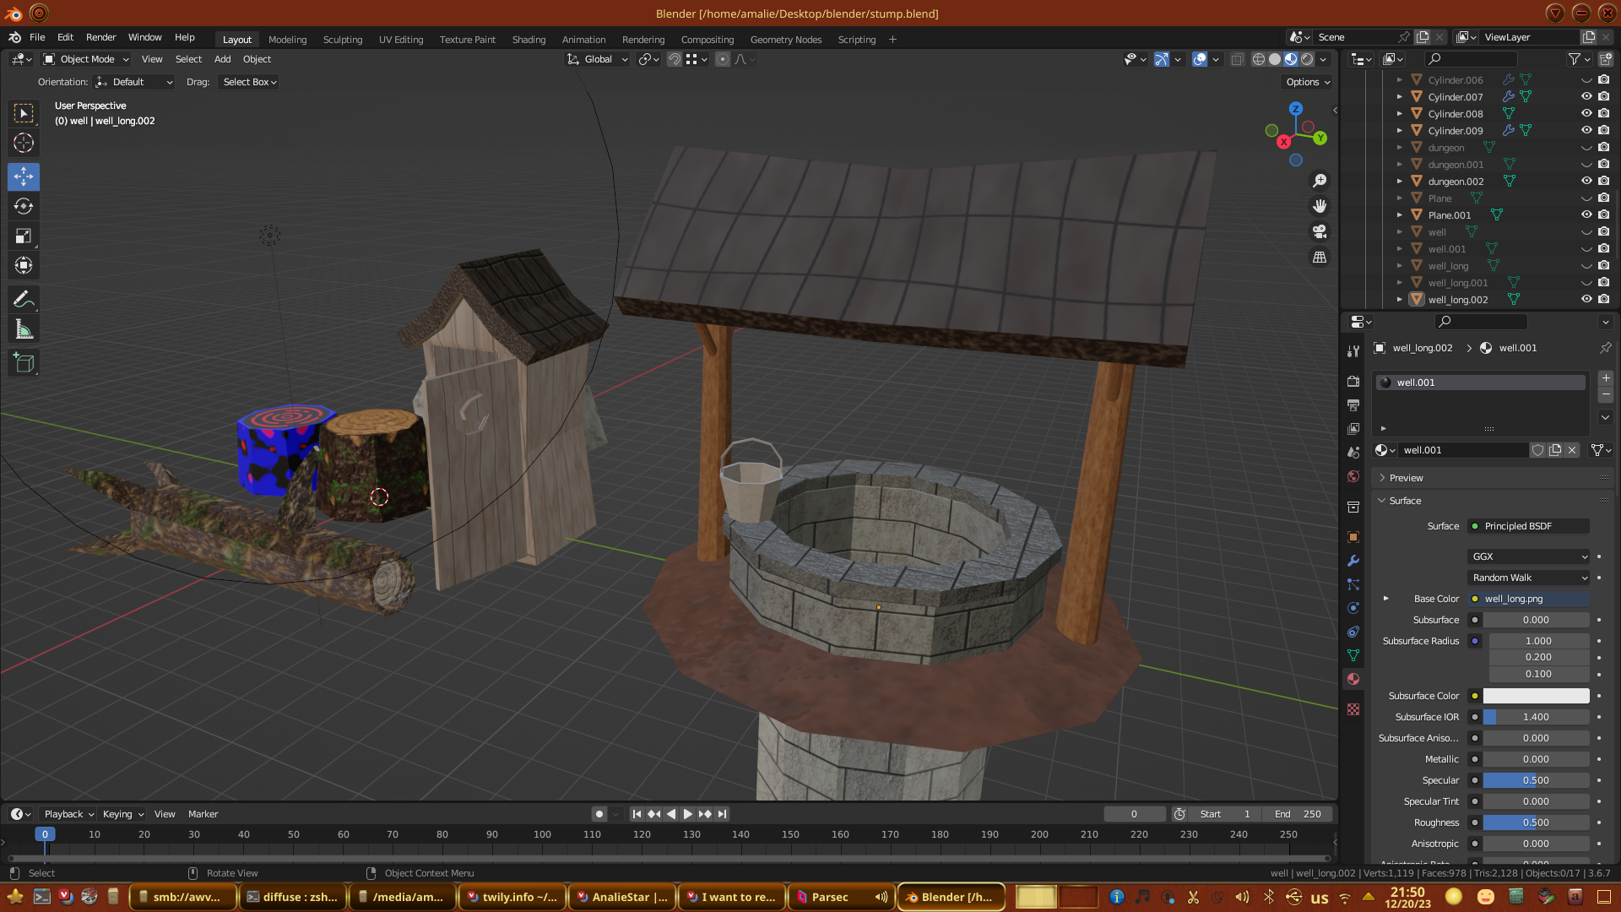The width and height of the screenshot is (1621, 912).
Task: Hide well_long.002 in viewport
Action: pos(1586,299)
